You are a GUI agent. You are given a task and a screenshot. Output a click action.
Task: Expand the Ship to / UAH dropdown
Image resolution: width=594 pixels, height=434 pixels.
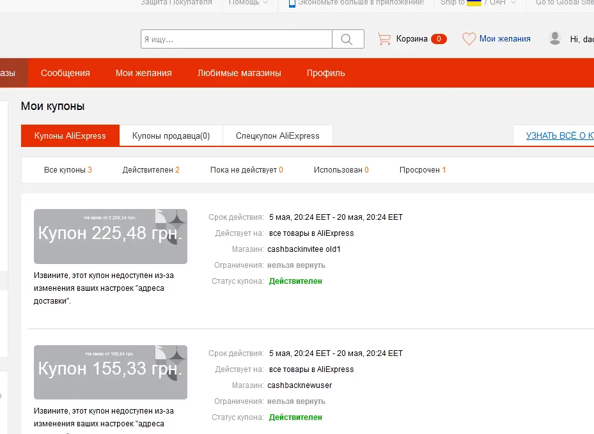(478, 3)
